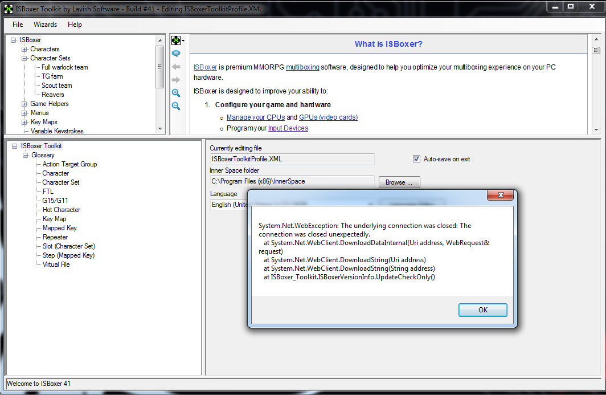Select Hot Character glossary entry
Image resolution: width=606 pixels, height=395 pixels.
click(62, 210)
